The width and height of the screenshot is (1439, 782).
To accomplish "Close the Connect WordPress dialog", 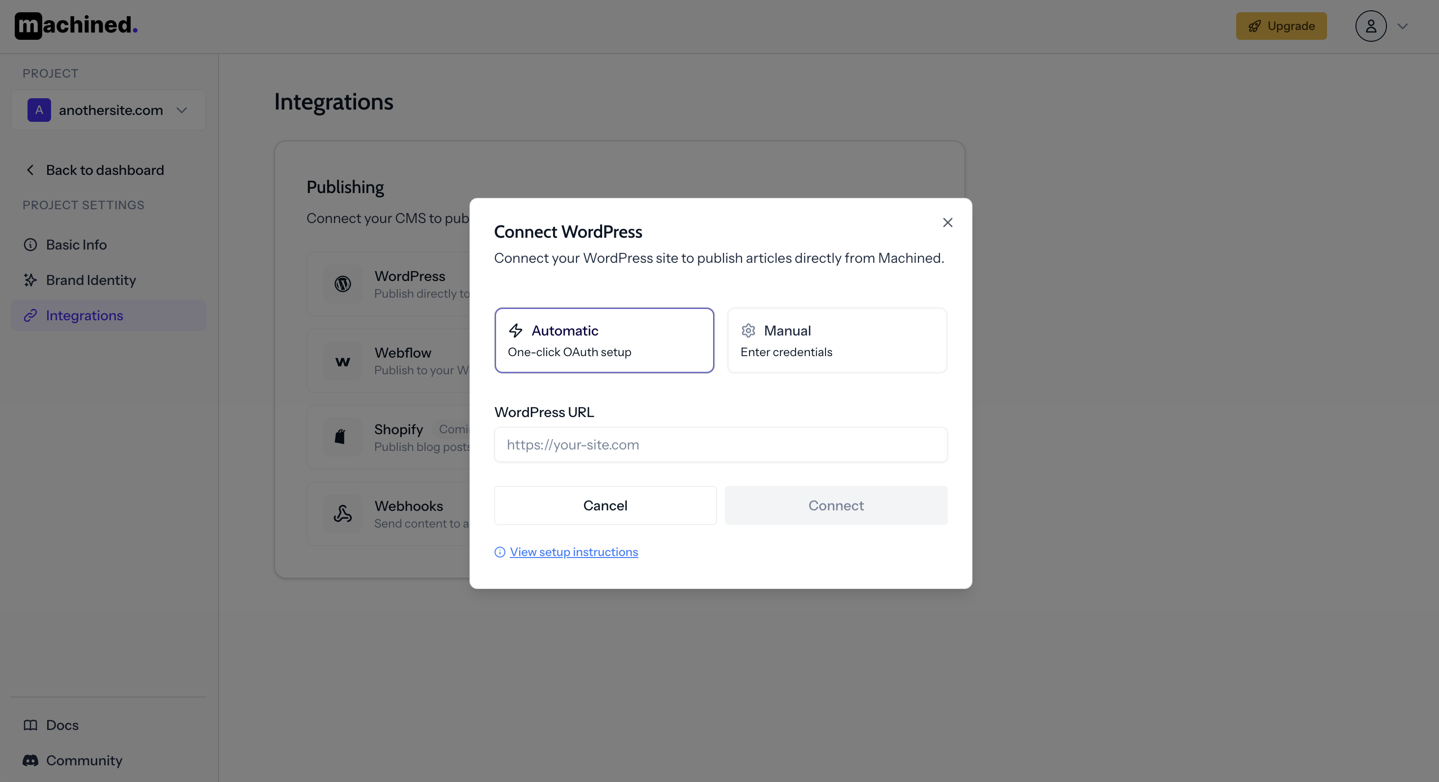I will coord(947,223).
